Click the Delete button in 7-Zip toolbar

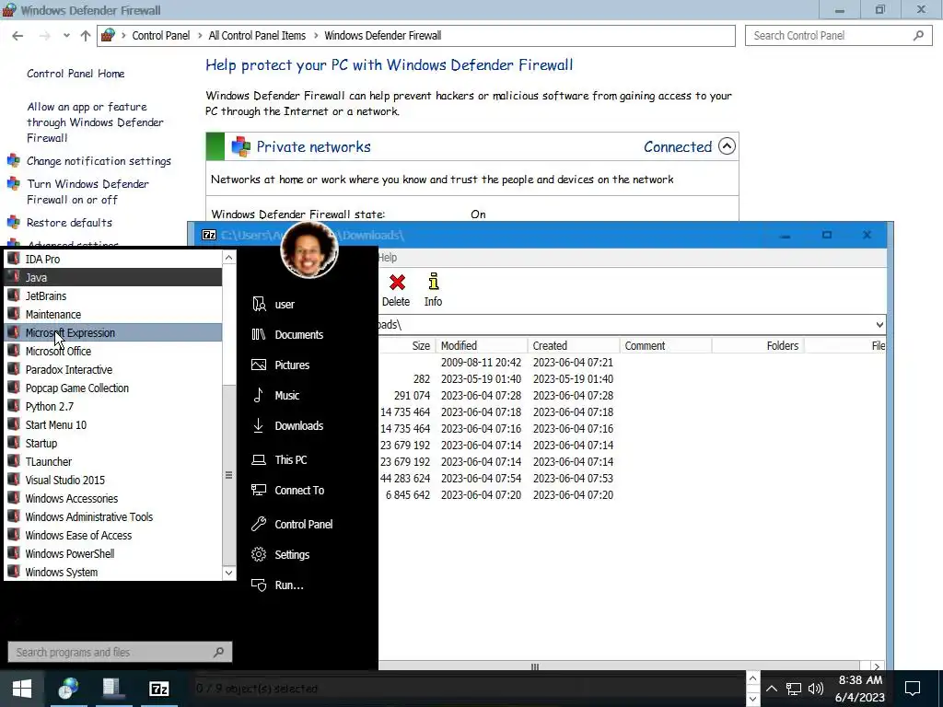(x=396, y=290)
